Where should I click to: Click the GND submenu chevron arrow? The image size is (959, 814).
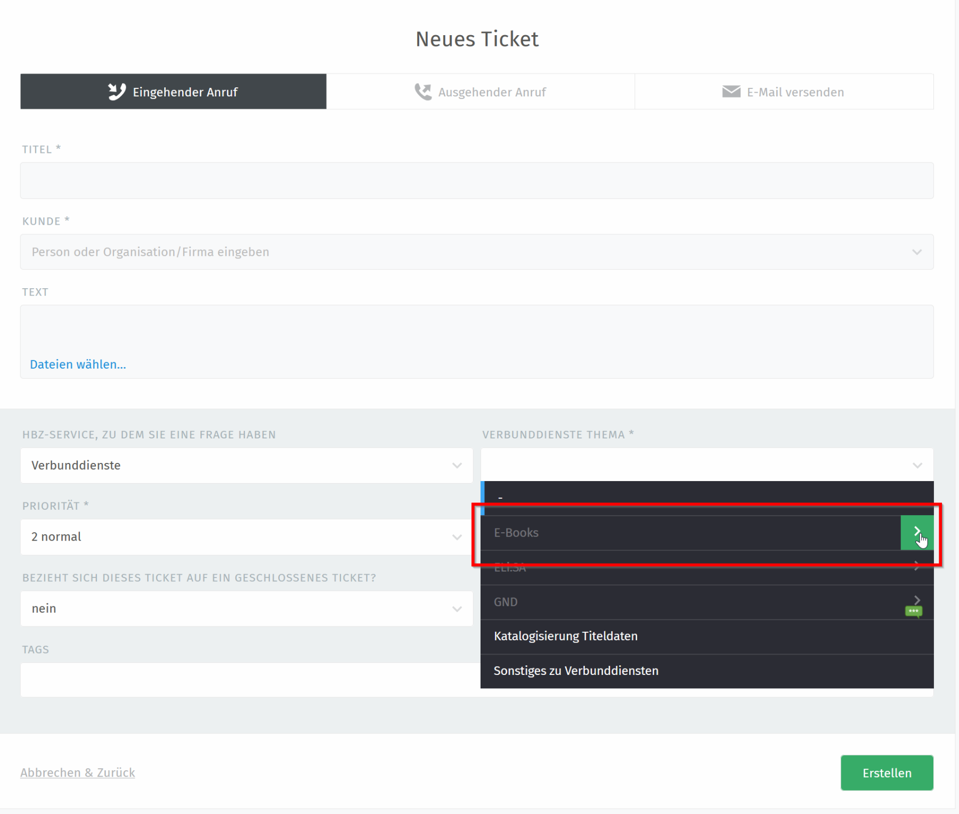click(917, 599)
